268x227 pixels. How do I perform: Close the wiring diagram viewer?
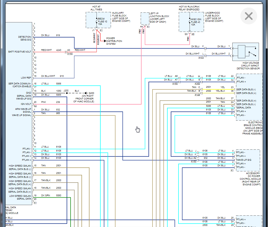point(248,16)
